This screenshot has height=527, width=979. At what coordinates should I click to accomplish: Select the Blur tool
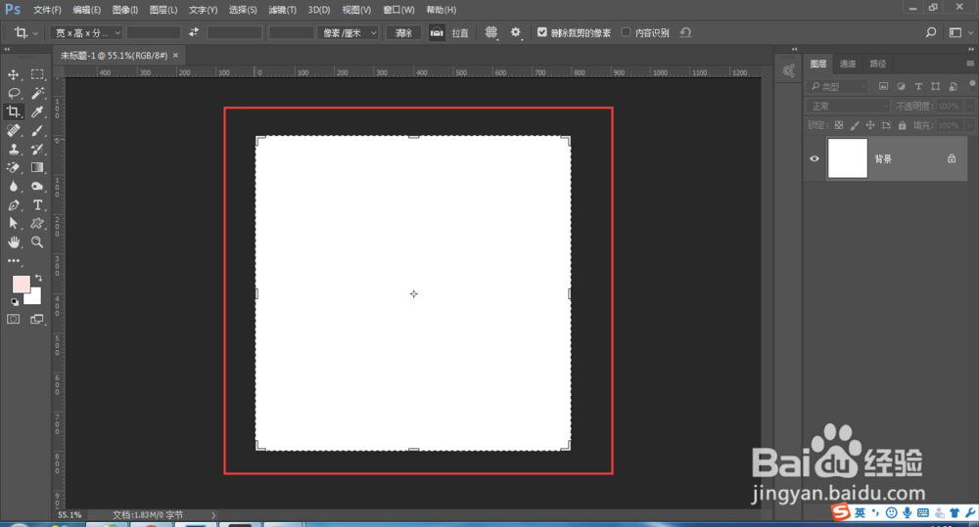point(13,187)
